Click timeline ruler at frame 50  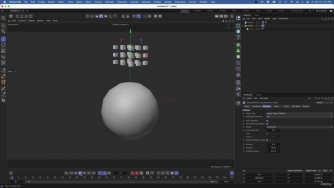click(85, 178)
